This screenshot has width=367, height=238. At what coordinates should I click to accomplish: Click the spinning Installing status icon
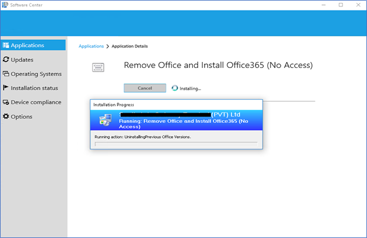pyautogui.click(x=175, y=88)
